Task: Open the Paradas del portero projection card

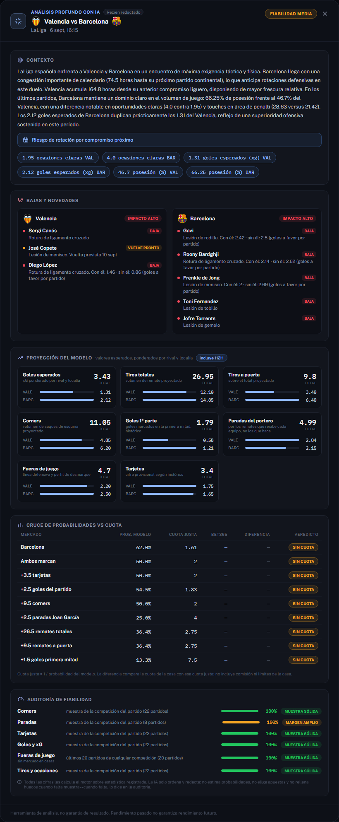Action: point(272,434)
